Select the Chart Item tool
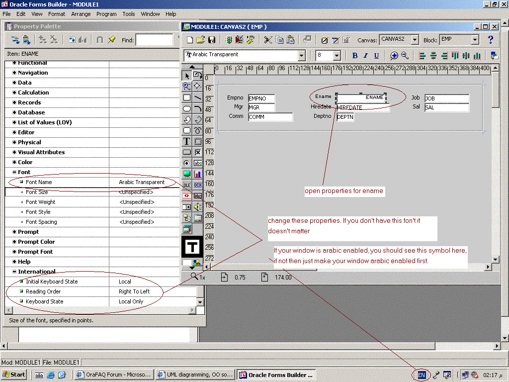The width and height of the screenshot is (509, 382). click(x=197, y=174)
